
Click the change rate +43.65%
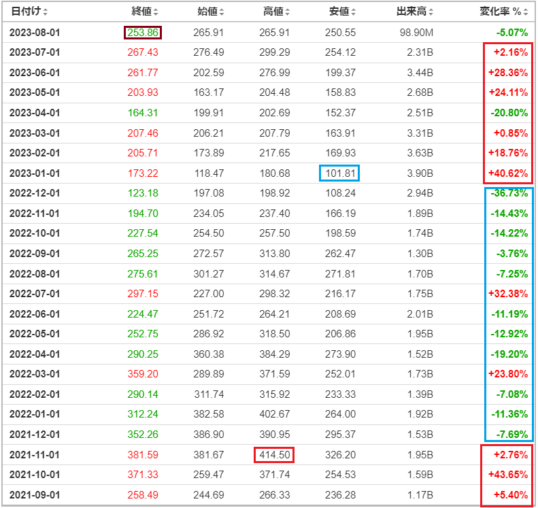coord(508,475)
